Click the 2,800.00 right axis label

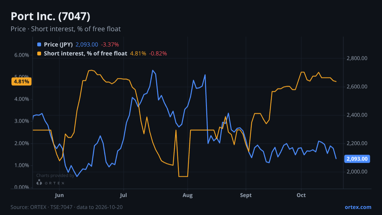click(357, 58)
